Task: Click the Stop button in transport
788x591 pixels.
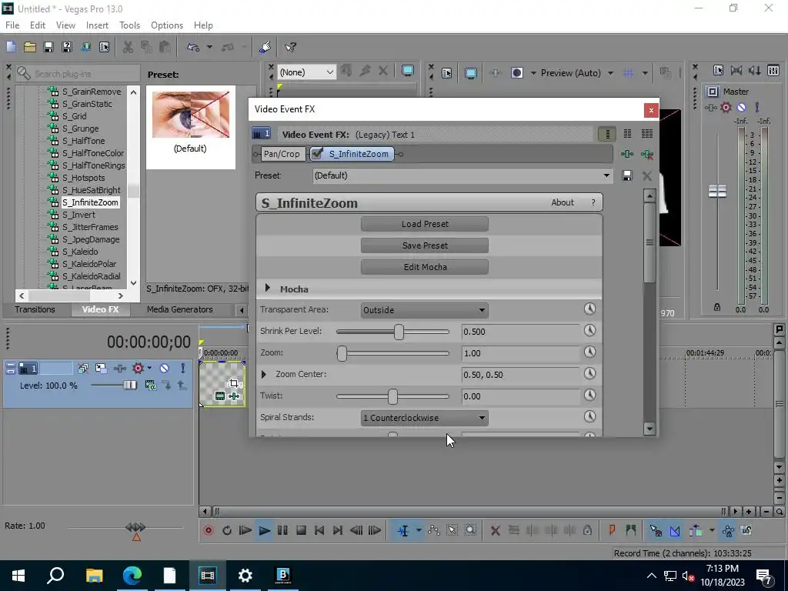Action: click(x=301, y=530)
